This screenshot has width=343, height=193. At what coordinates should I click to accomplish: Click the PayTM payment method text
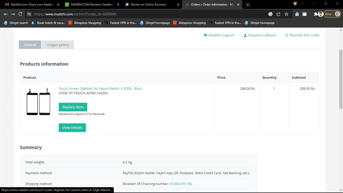pos(186,173)
